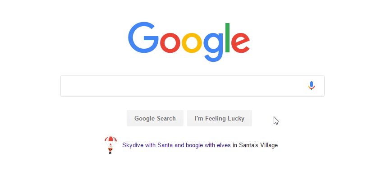The height and width of the screenshot is (181, 381).
Task: Click the word "in" after the blue link
Action: tap(234, 145)
